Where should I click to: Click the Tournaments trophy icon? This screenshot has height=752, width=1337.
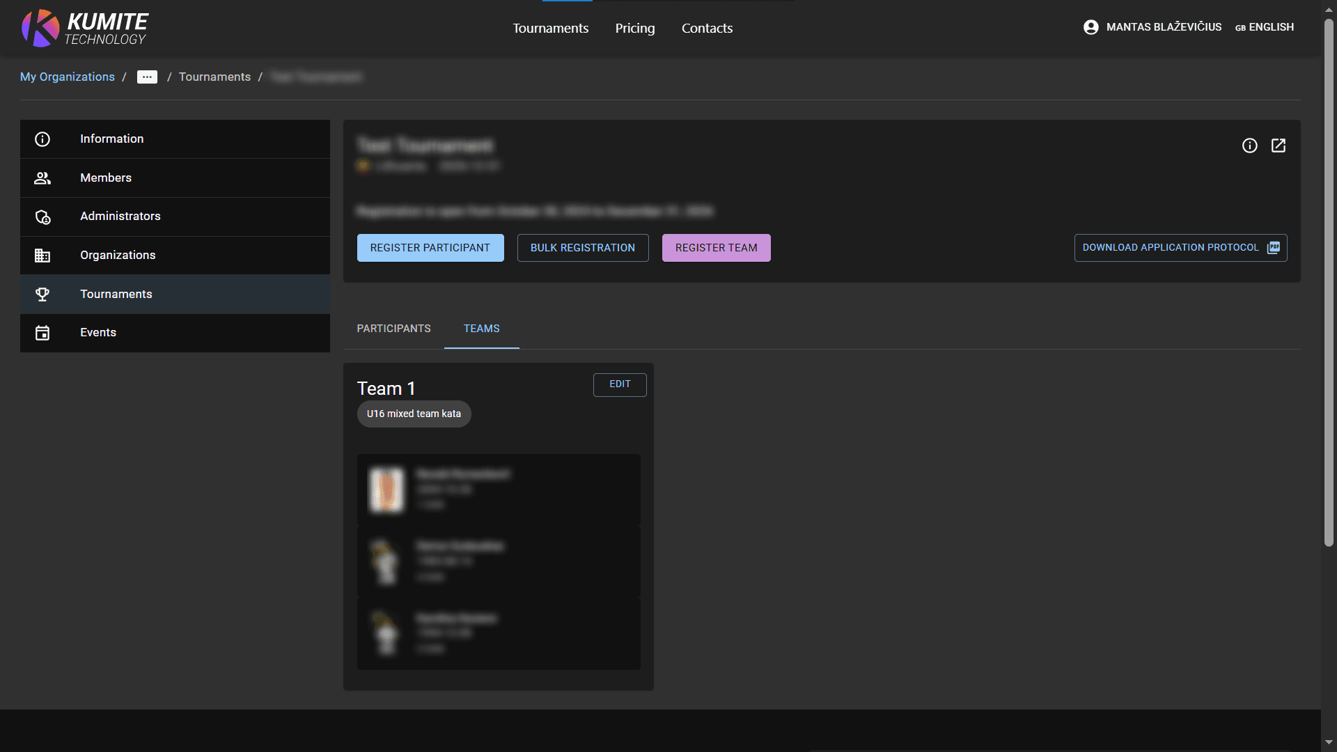(42, 295)
